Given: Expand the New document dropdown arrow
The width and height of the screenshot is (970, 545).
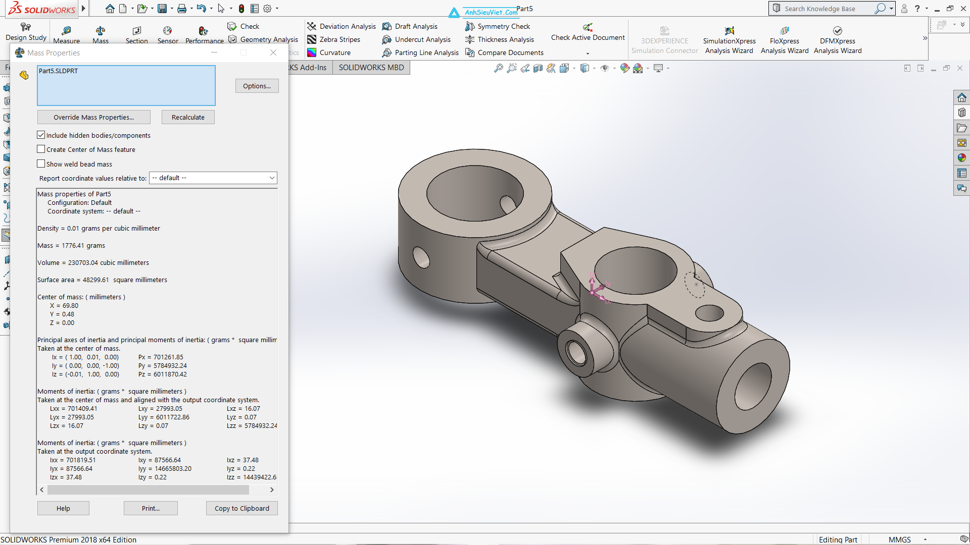Looking at the screenshot, I should click(132, 9).
